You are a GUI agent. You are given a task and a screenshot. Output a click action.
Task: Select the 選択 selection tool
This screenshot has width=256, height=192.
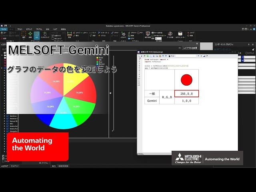[x=24, y=35]
